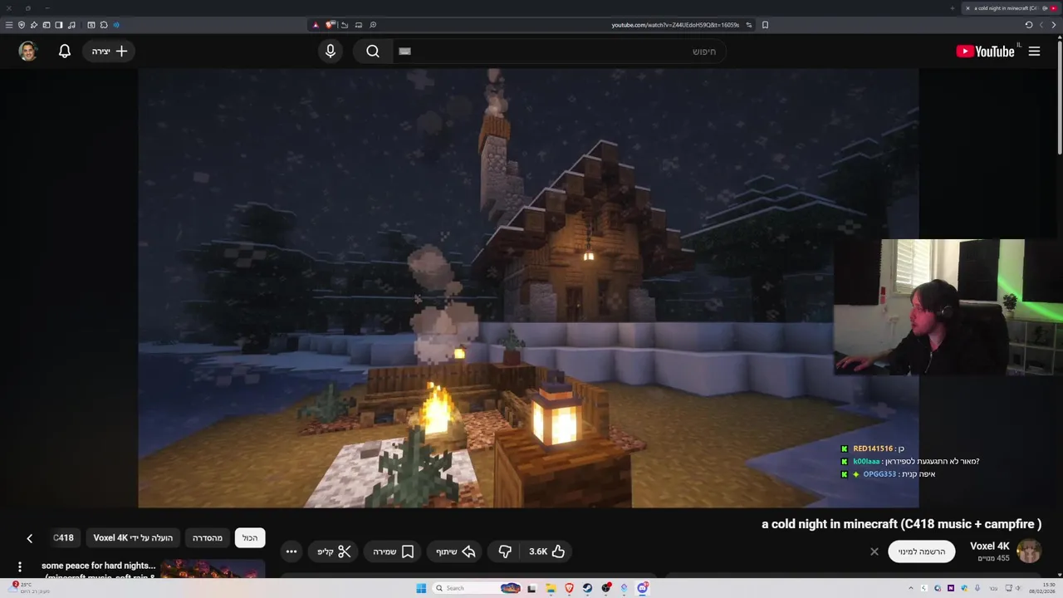Image resolution: width=1063 pixels, height=598 pixels.
Task: Share the video (שיתוף)
Action: coord(455,551)
